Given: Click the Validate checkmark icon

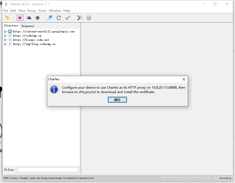Looking at the screenshot, I should point(68,18).
